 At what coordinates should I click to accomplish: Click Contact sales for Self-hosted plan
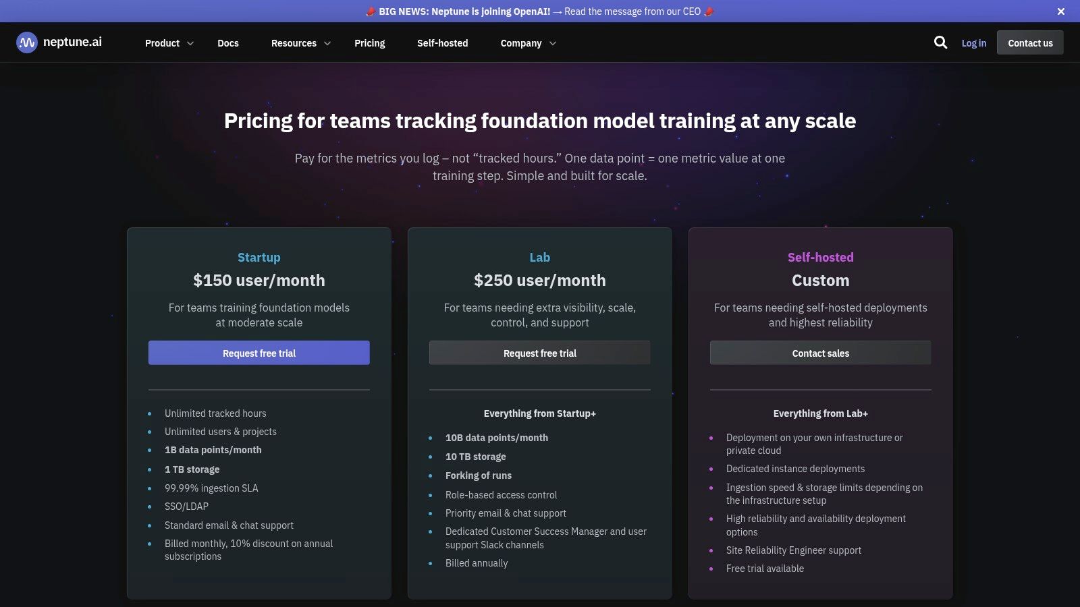point(820,353)
